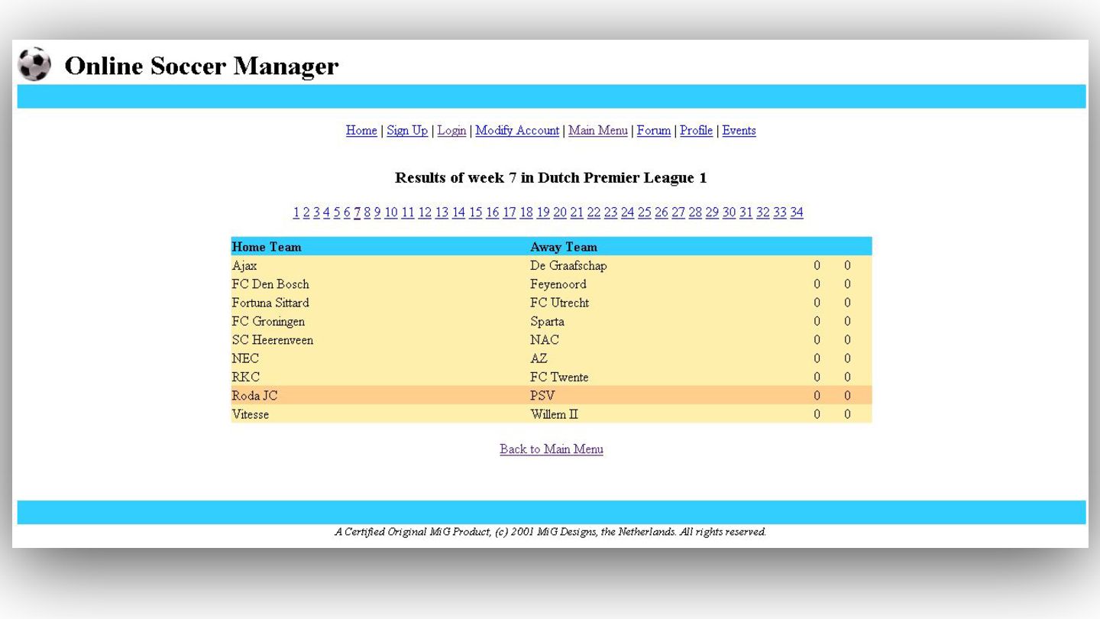Image resolution: width=1100 pixels, height=619 pixels.
Task: Select week 2 results
Action: tap(306, 212)
